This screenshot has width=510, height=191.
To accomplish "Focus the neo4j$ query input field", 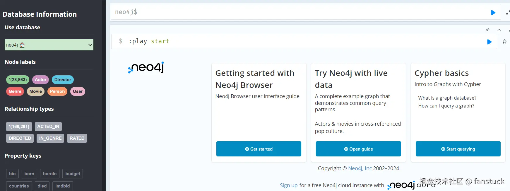I will 299,12.
